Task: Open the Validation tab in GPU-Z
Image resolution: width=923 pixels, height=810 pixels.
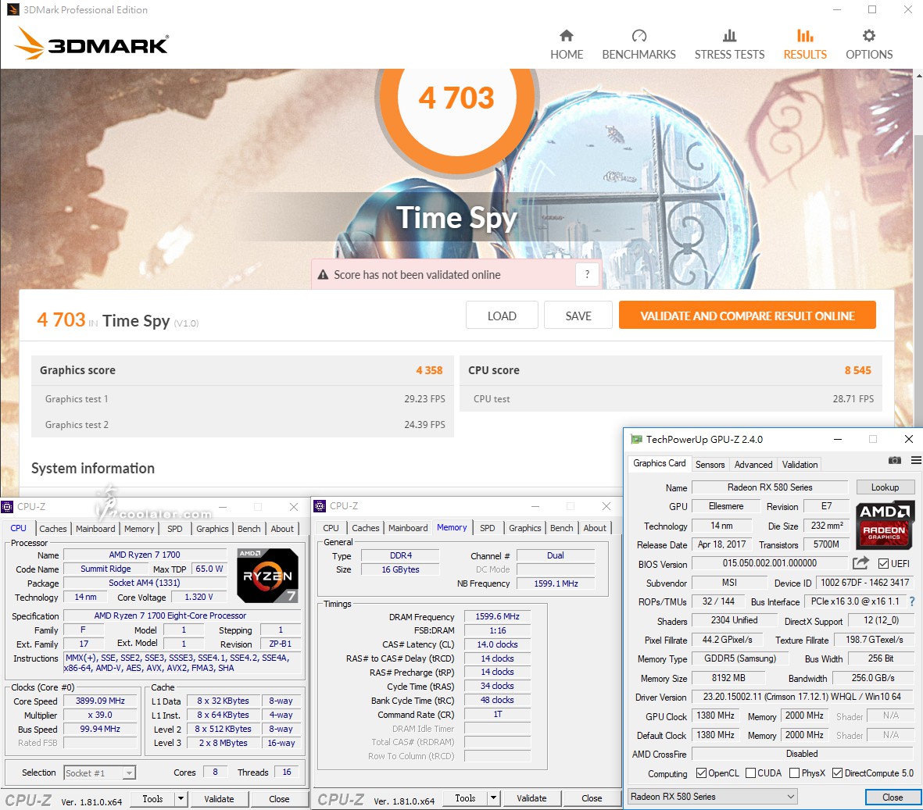Action: click(x=800, y=464)
